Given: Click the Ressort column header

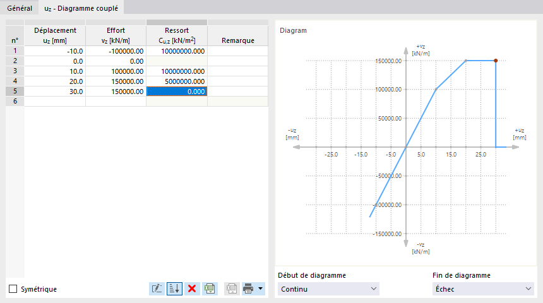Looking at the screenshot, I should (x=177, y=35).
